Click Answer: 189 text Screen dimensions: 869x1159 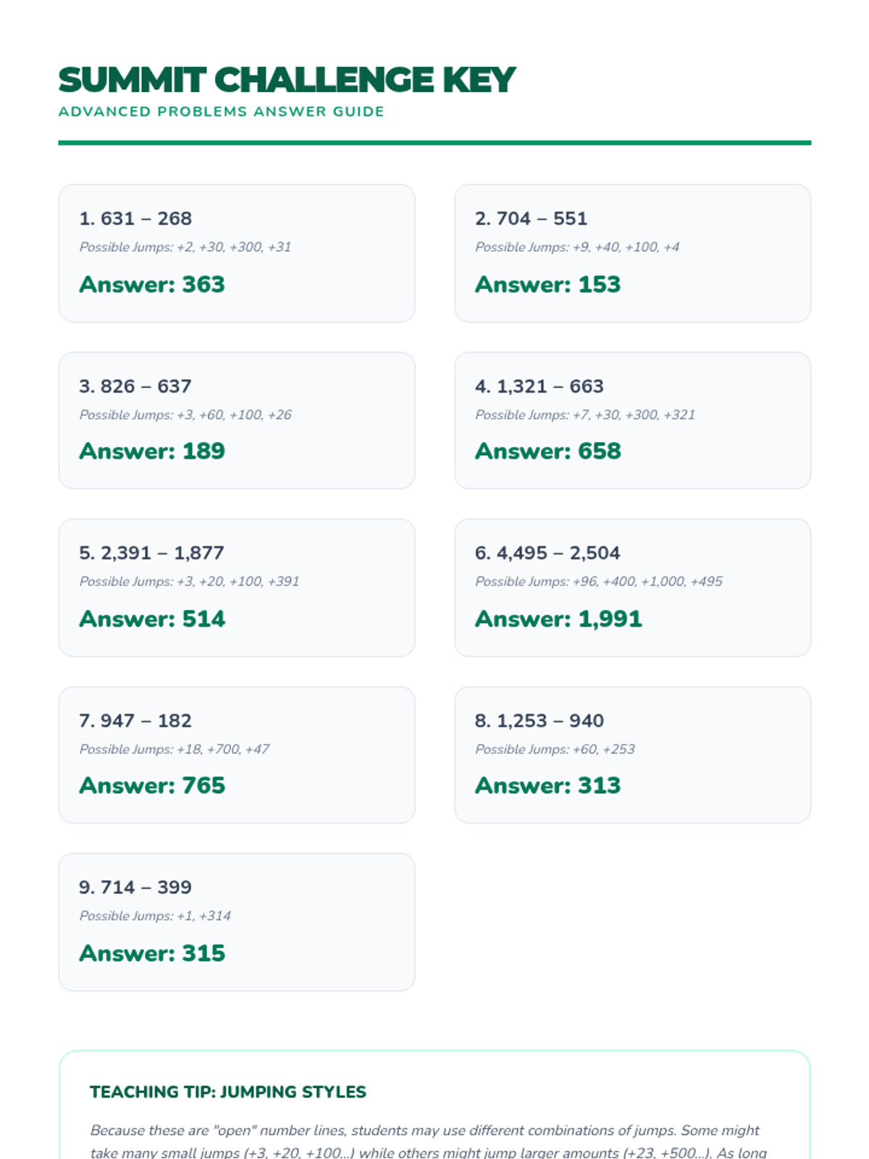152,451
